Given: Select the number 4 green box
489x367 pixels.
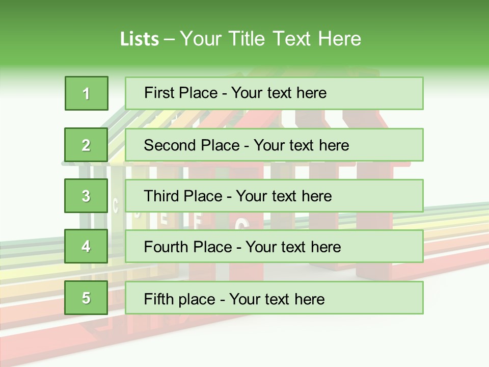Looking at the screenshot, I should [x=86, y=247].
